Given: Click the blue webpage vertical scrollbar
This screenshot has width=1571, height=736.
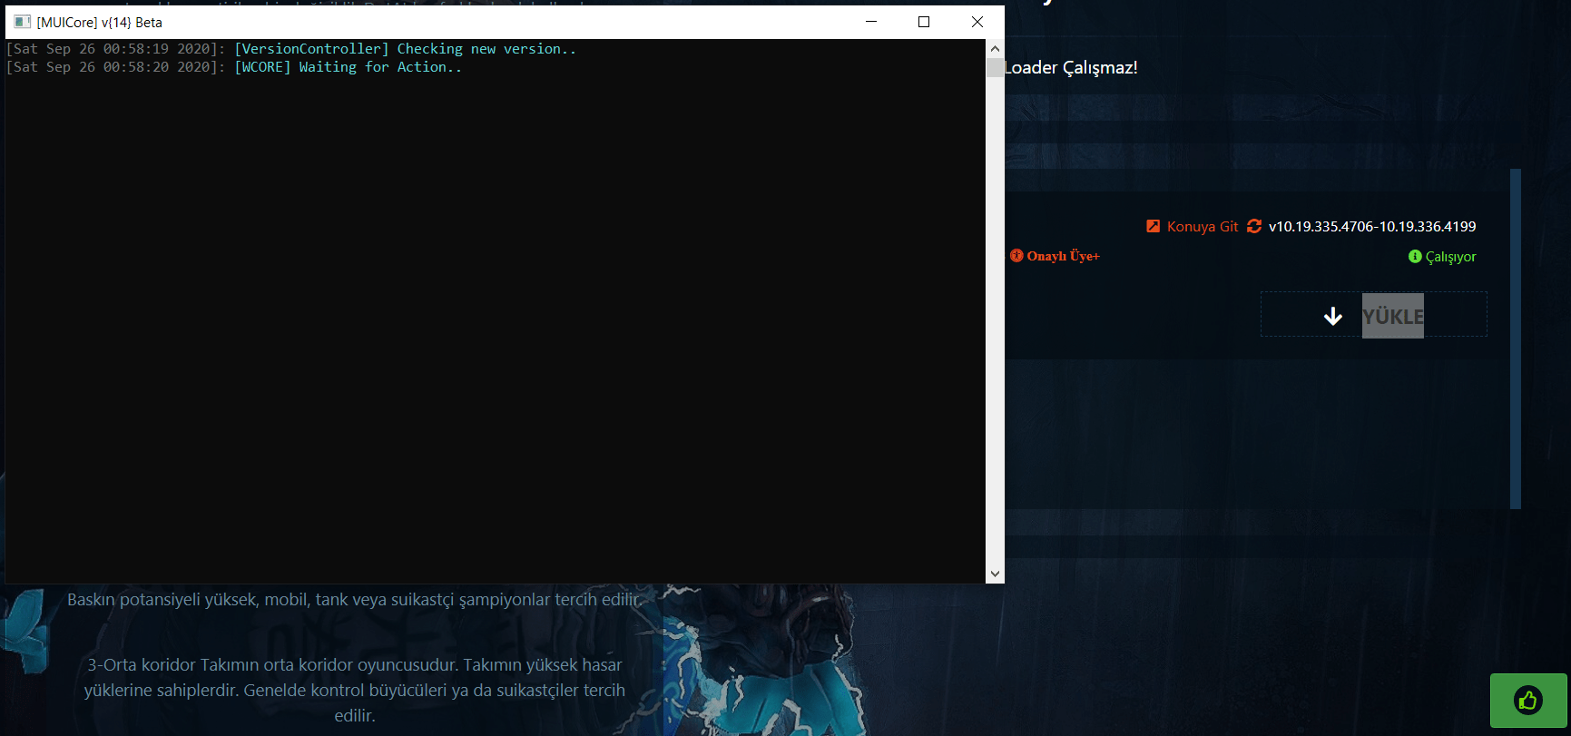Looking at the screenshot, I should [1515, 339].
